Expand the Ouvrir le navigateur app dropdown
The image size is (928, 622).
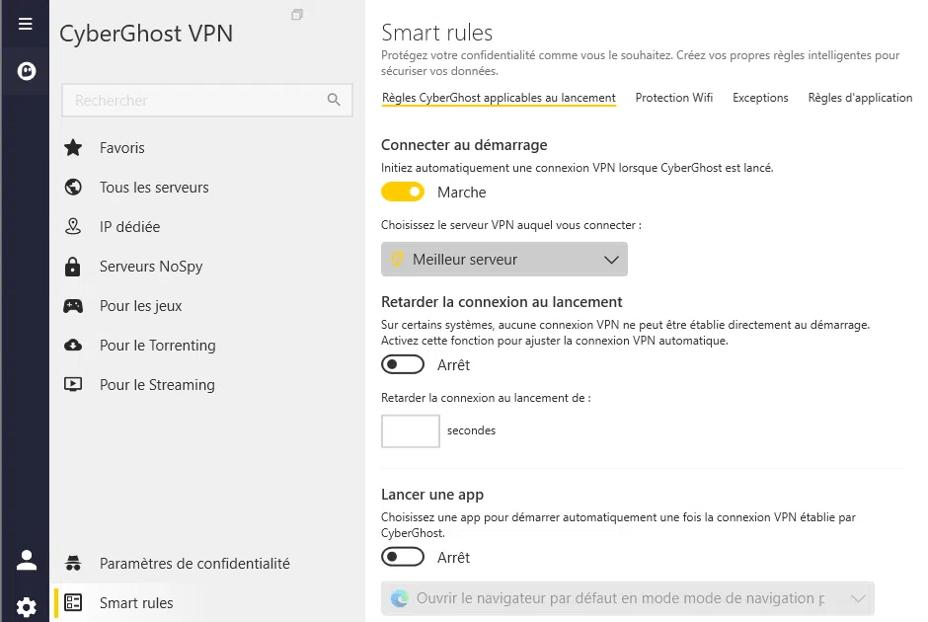(x=627, y=598)
